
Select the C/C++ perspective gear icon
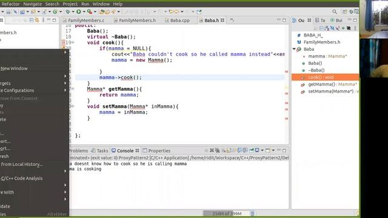(x=351, y=12)
